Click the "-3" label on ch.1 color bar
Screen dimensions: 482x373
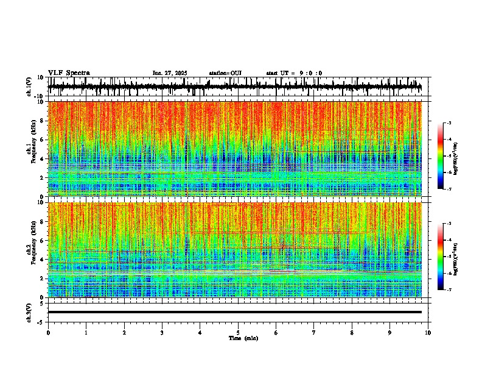coord(449,123)
